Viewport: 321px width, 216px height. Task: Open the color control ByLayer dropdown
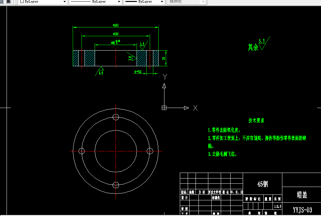(43, 2)
